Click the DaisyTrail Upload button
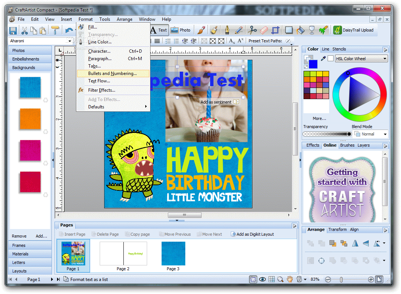 [354, 30]
